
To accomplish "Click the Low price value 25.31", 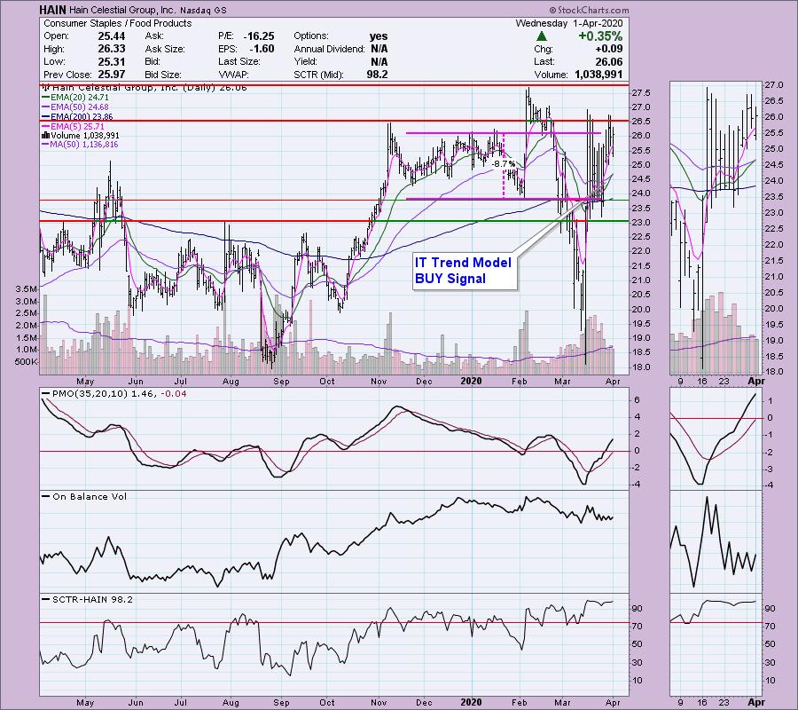I will [x=112, y=61].
